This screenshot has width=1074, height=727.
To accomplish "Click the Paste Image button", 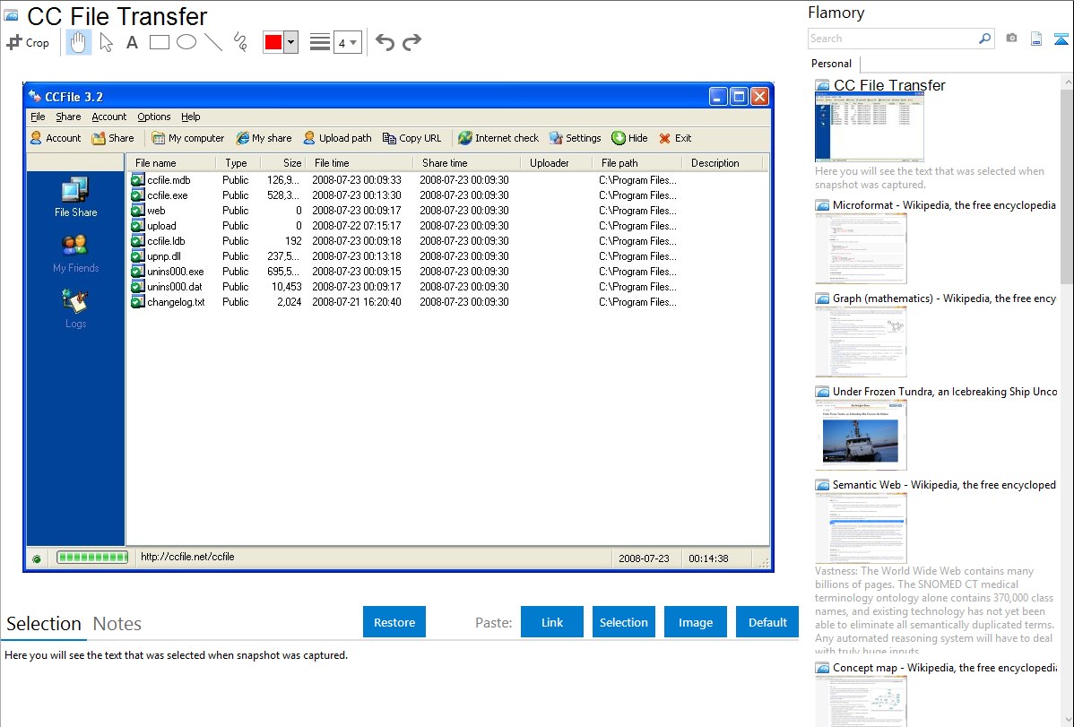I will click(x=695, y=622).
